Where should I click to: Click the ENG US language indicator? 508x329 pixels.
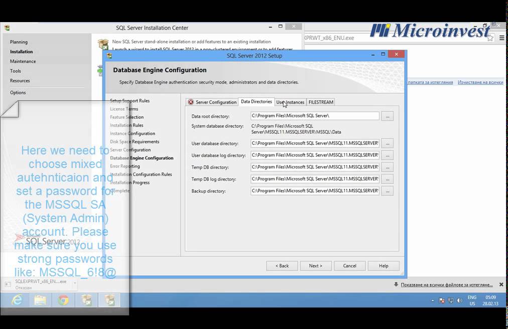(472, 300)
